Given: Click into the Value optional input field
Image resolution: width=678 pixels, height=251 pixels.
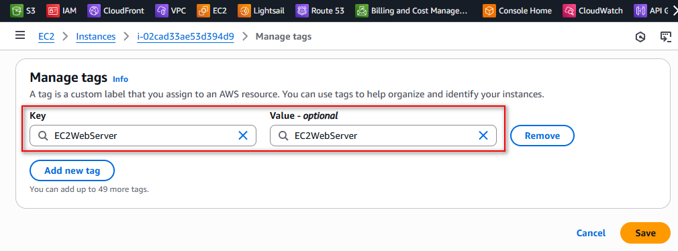Looking at the screenshot, I should point(383,136).
